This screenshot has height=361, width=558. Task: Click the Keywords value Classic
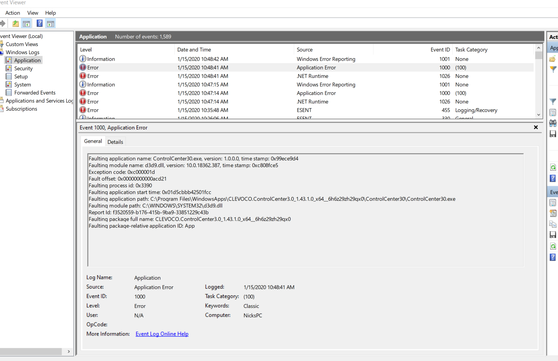tap(251, 306)
